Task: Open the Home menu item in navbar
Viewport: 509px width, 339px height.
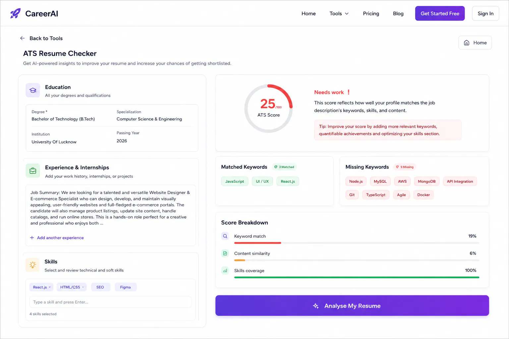Action: [309, 14]
